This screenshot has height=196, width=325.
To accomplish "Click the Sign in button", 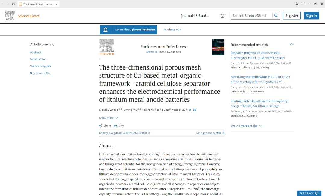I will [x=311, y=16].
